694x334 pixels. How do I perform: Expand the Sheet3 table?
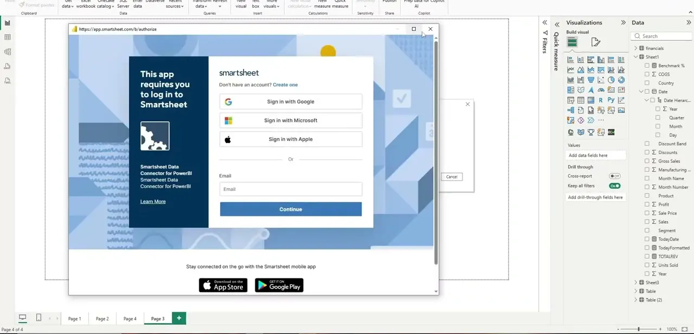(635, 282)
